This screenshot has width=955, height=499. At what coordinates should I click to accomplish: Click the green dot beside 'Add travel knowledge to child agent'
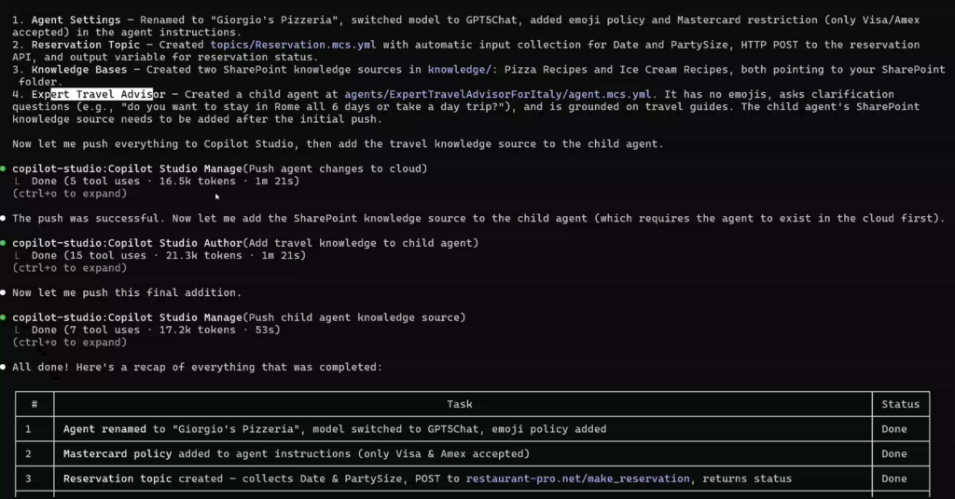(5, 243)
